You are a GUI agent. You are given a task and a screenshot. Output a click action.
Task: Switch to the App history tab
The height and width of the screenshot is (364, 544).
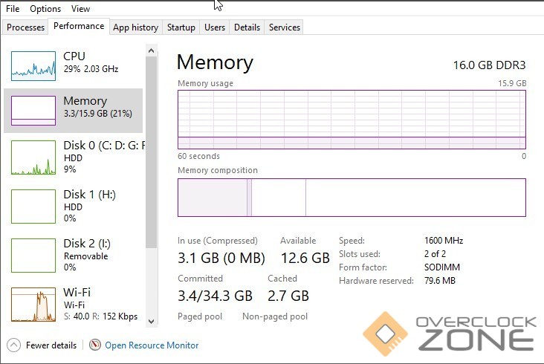[135, 27]
